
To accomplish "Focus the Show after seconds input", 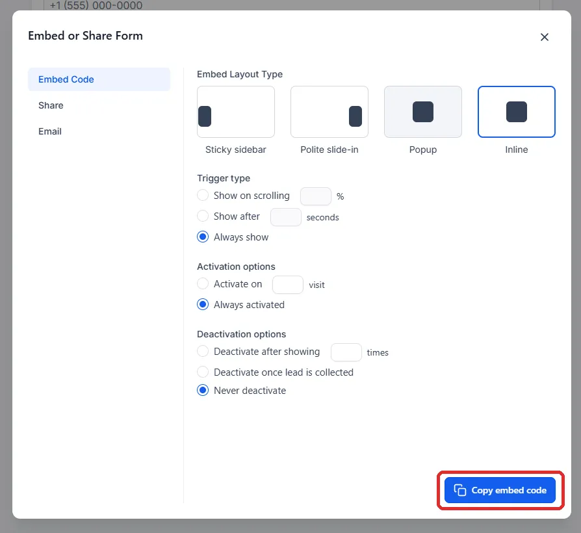I will coord(286,217).
